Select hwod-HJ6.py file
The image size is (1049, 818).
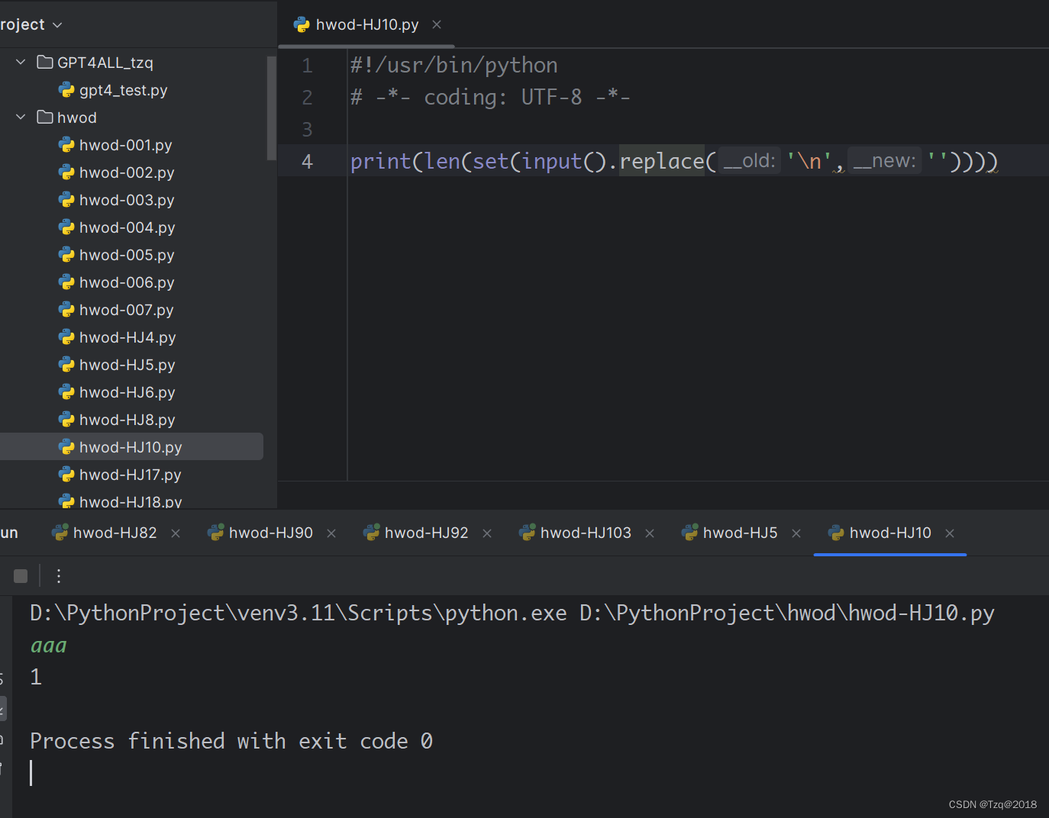coord(127,392)
